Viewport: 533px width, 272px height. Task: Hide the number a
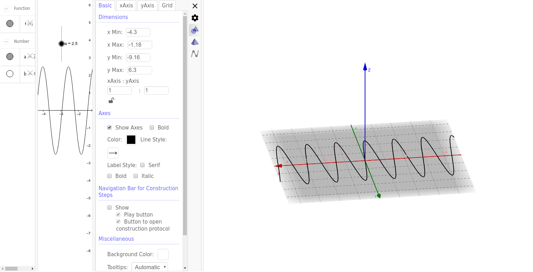[10, 57]
